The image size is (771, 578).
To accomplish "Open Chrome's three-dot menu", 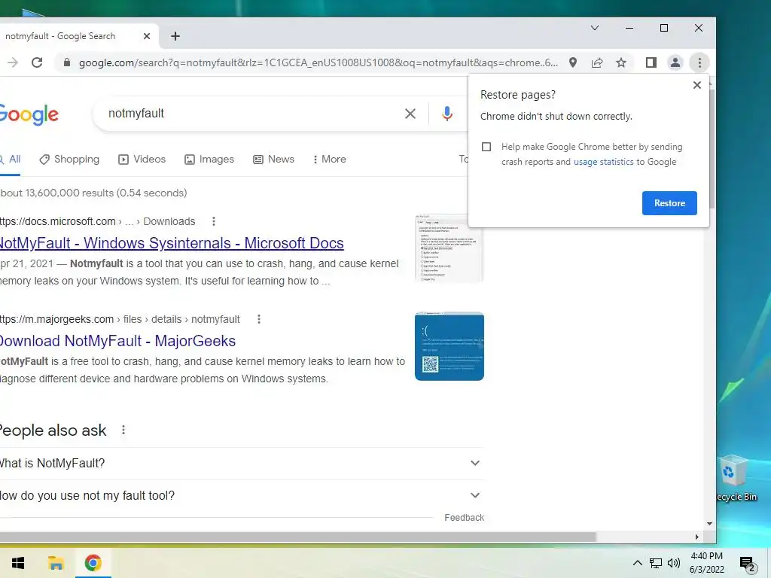I will 699,62.
